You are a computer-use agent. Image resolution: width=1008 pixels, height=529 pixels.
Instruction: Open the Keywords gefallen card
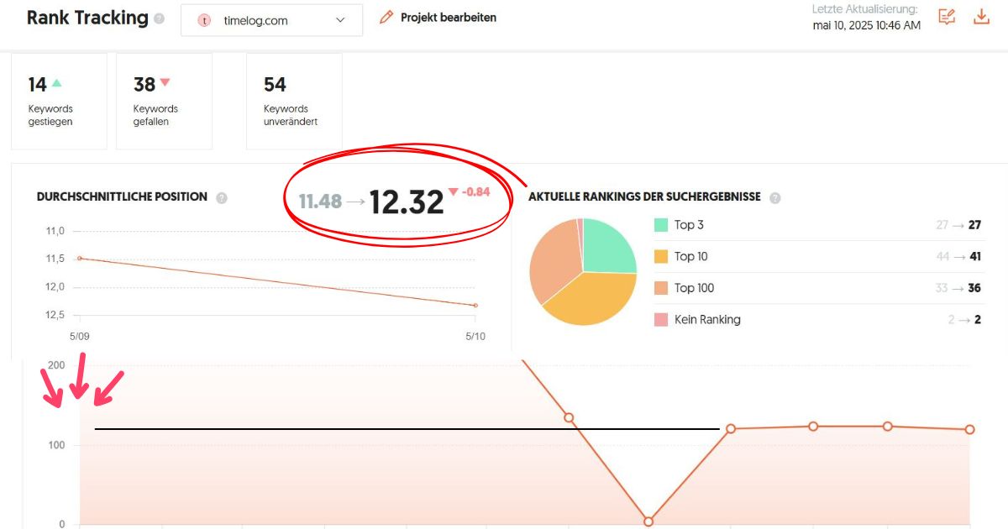pos(164,101)
